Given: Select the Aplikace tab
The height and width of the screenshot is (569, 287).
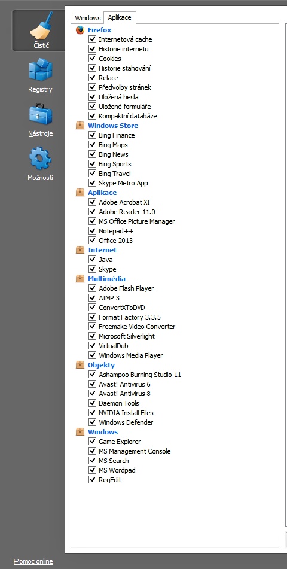Looking at the screenshot, I should point(120,17).
